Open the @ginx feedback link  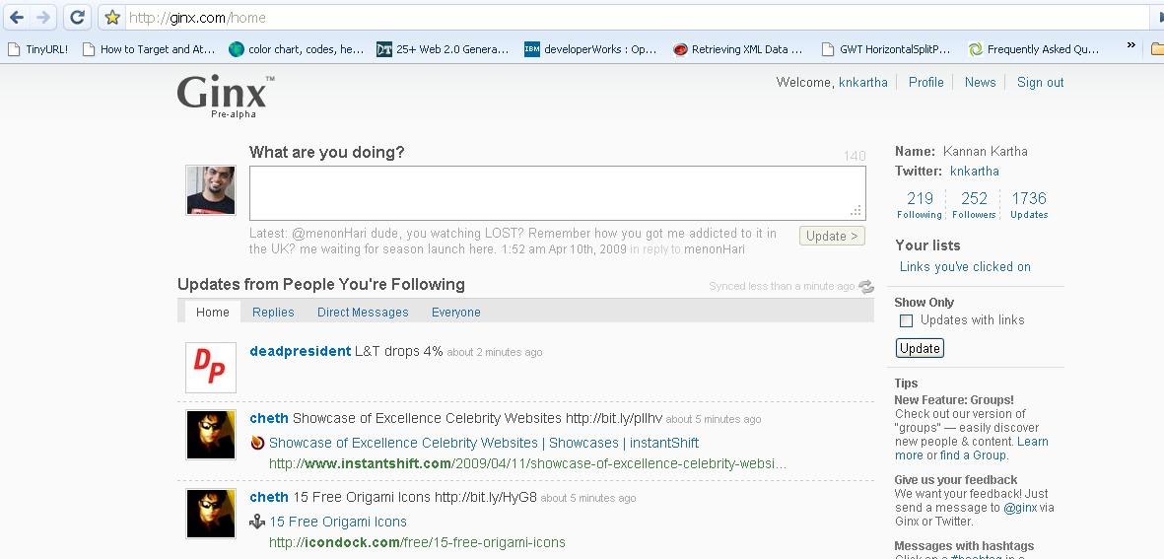1023,508
